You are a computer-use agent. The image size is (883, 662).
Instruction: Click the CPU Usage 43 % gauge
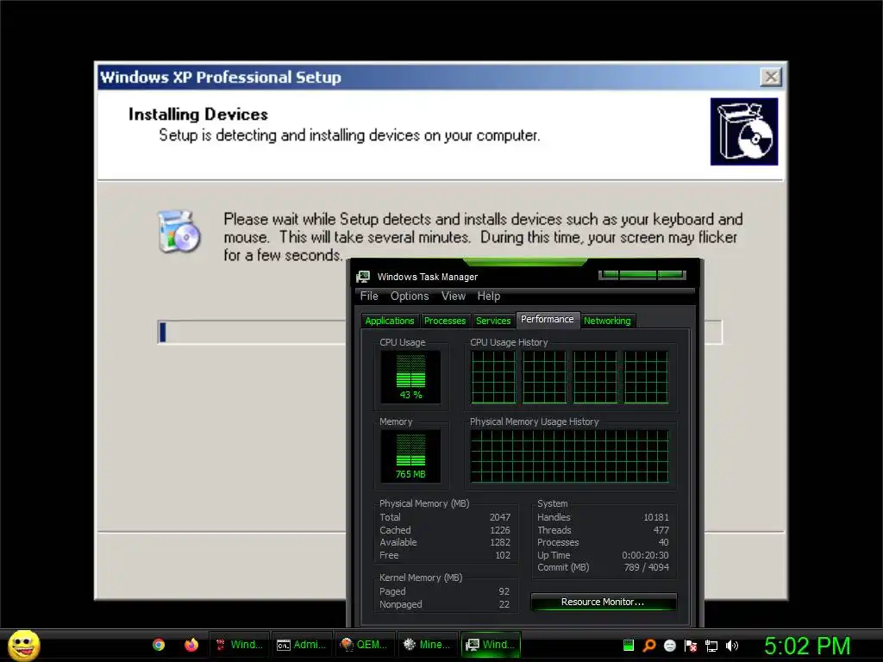(410, 377)
